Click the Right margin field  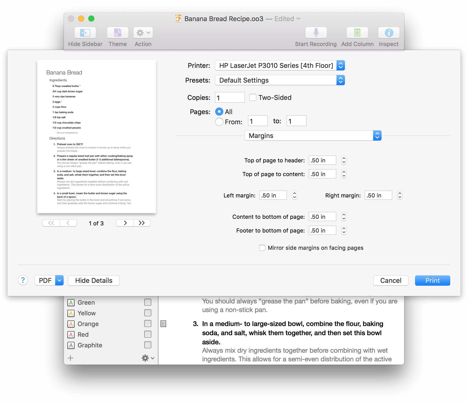coord(378,195)
